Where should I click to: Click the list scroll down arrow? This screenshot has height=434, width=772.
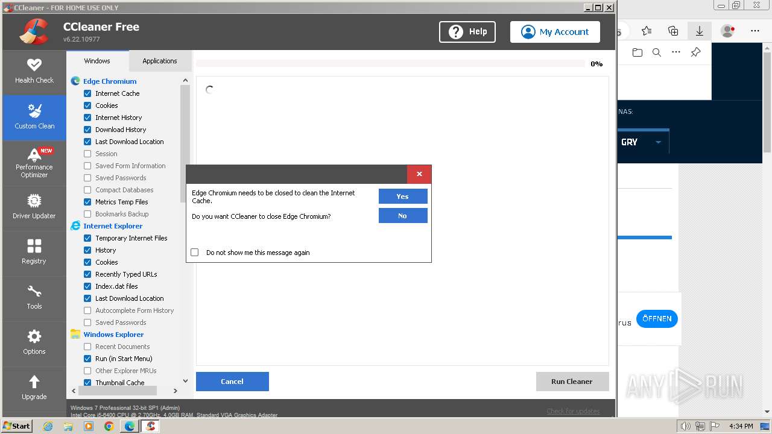click(185, 381)
